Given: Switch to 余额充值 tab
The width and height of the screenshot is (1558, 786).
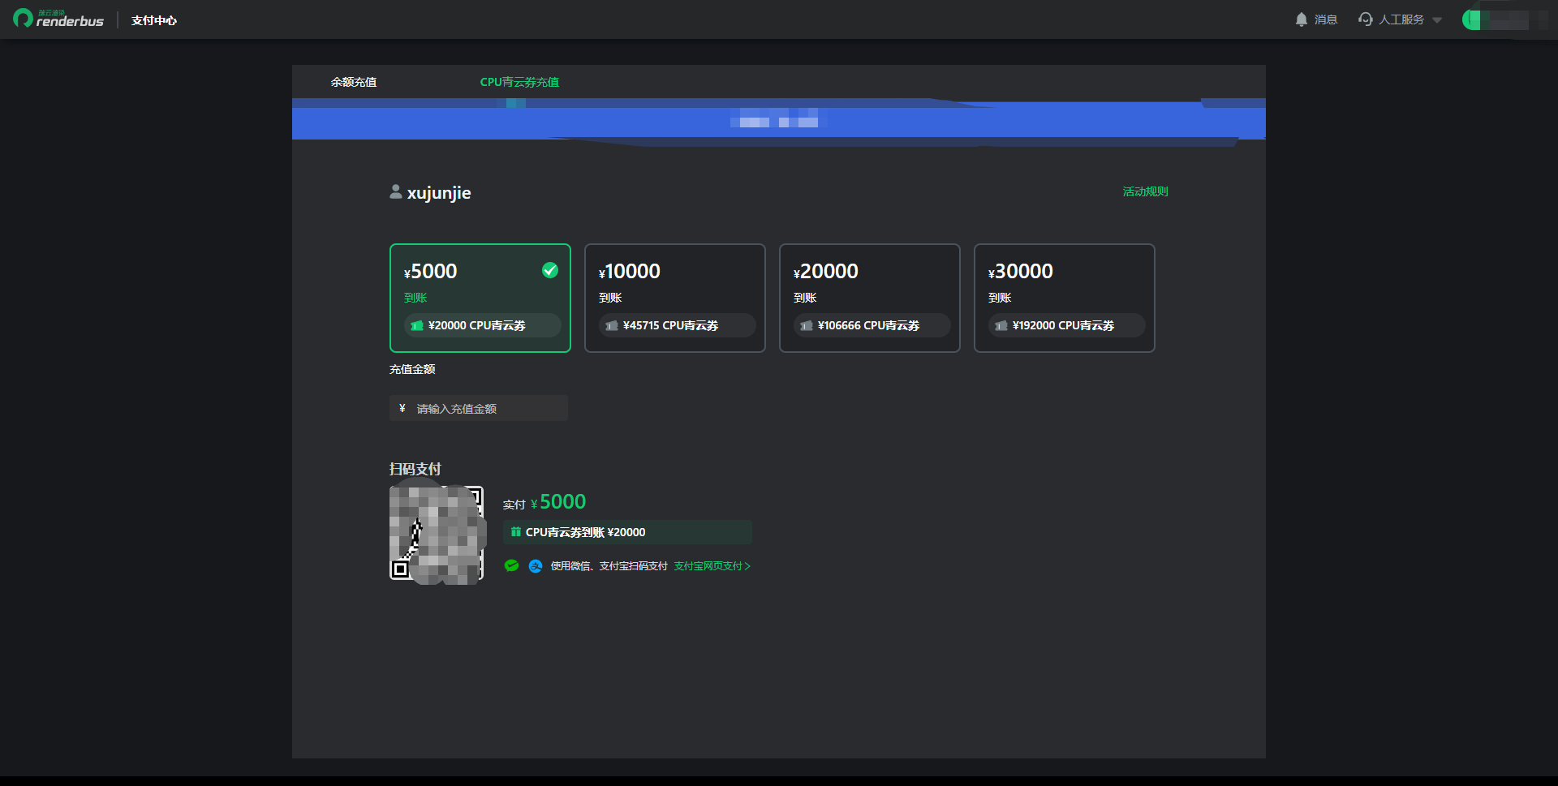Looking at the screenshot, I should point(354,82).
